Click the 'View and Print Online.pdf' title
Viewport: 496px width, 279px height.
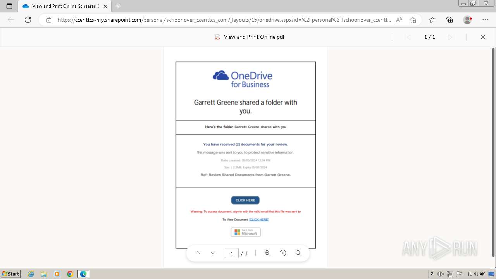[254, 37]
